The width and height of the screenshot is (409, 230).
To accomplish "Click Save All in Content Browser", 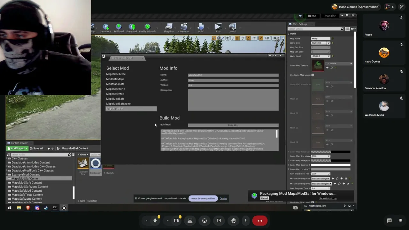I will coord(36,149).
